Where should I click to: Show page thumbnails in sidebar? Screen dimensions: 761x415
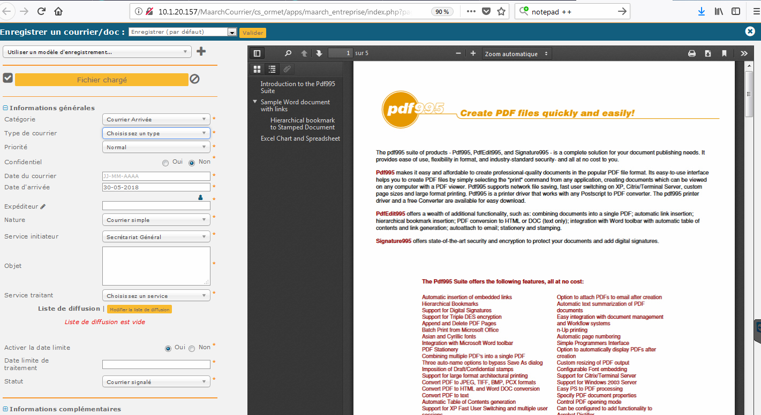[257, 69]
